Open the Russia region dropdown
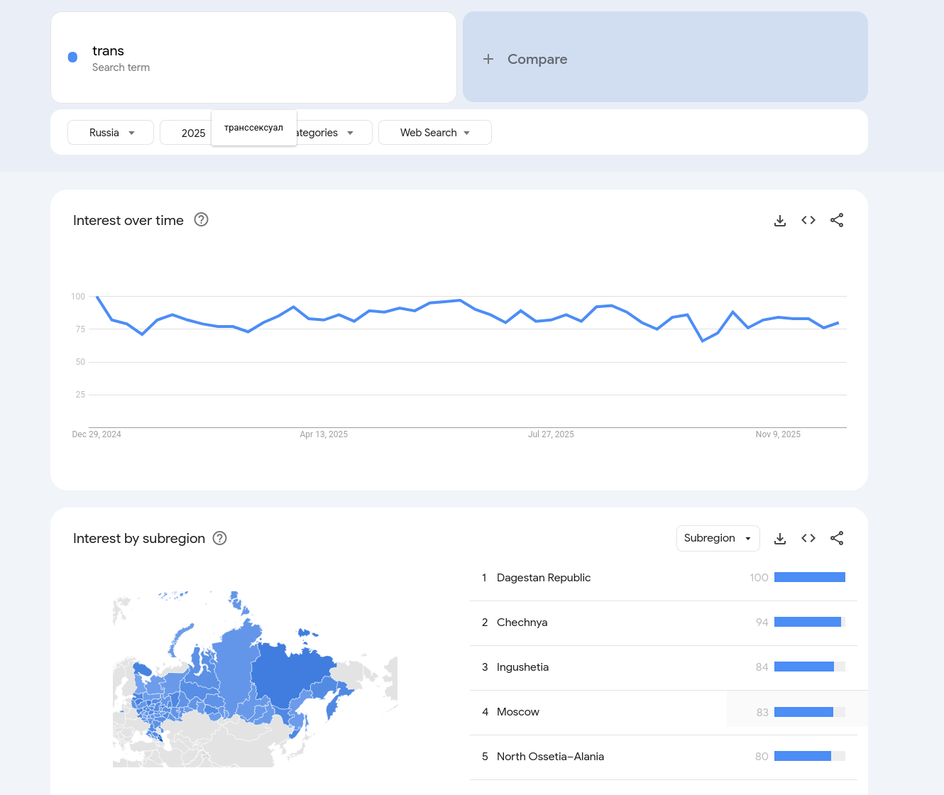Viewport: 944px width, 795px height. coord(111,133)
